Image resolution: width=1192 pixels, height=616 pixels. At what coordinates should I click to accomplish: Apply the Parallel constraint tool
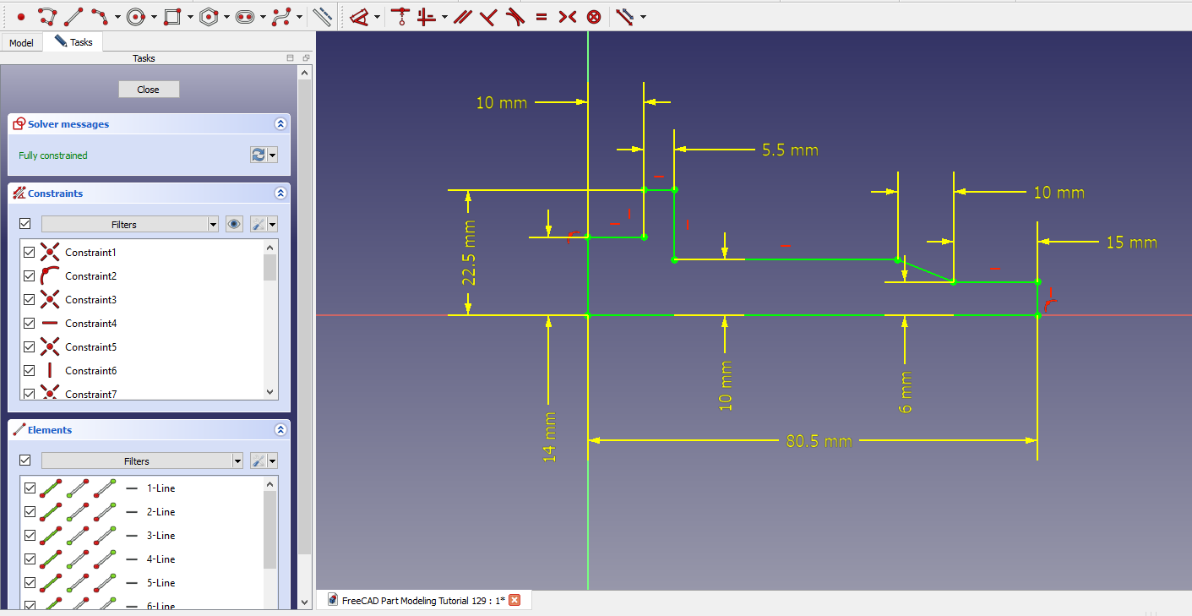461,16
